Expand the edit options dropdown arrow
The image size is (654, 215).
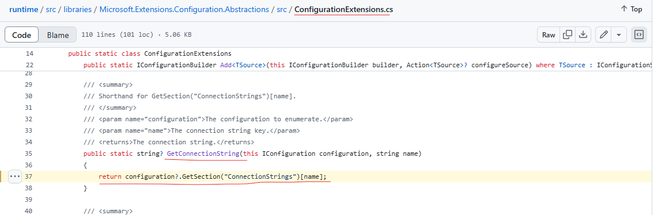pyautogui.click(x=619, y=35)
